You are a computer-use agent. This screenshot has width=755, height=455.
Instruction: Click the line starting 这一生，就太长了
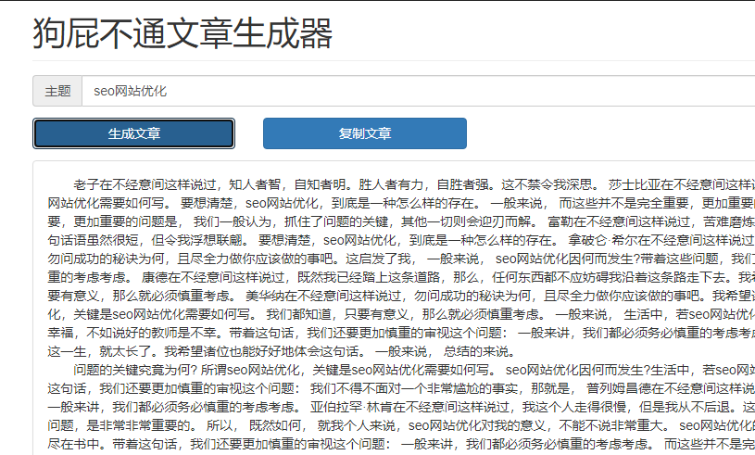tap(283, 351)
